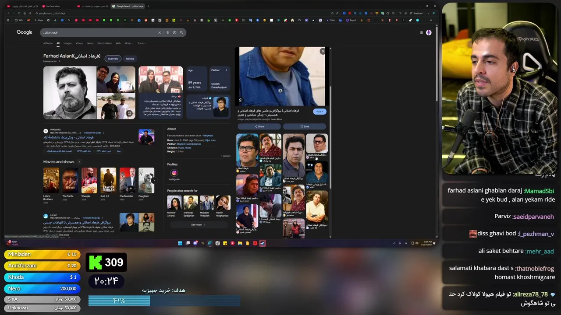Viewport: 561px width, 315px height.
Task: Share the previewed image
Action: click(x=259, y=126)
